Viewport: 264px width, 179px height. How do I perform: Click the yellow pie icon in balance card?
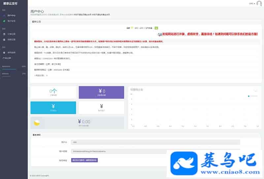(x=37, y=123)
